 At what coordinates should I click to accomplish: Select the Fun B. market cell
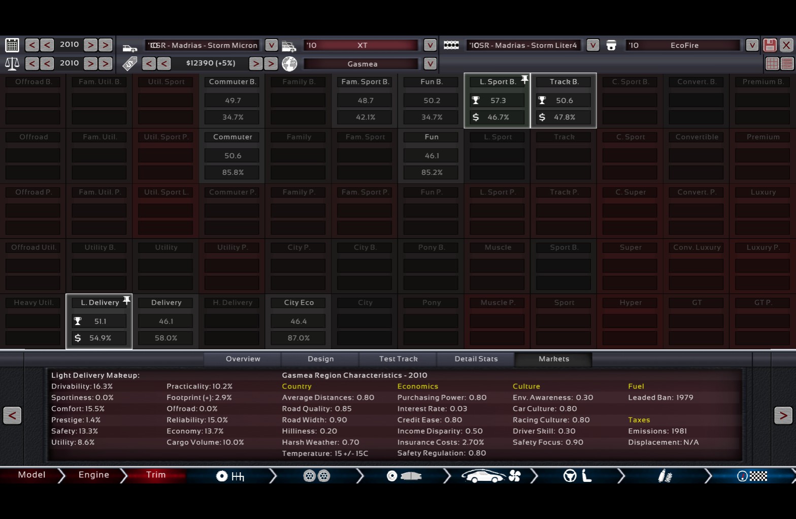432,101
